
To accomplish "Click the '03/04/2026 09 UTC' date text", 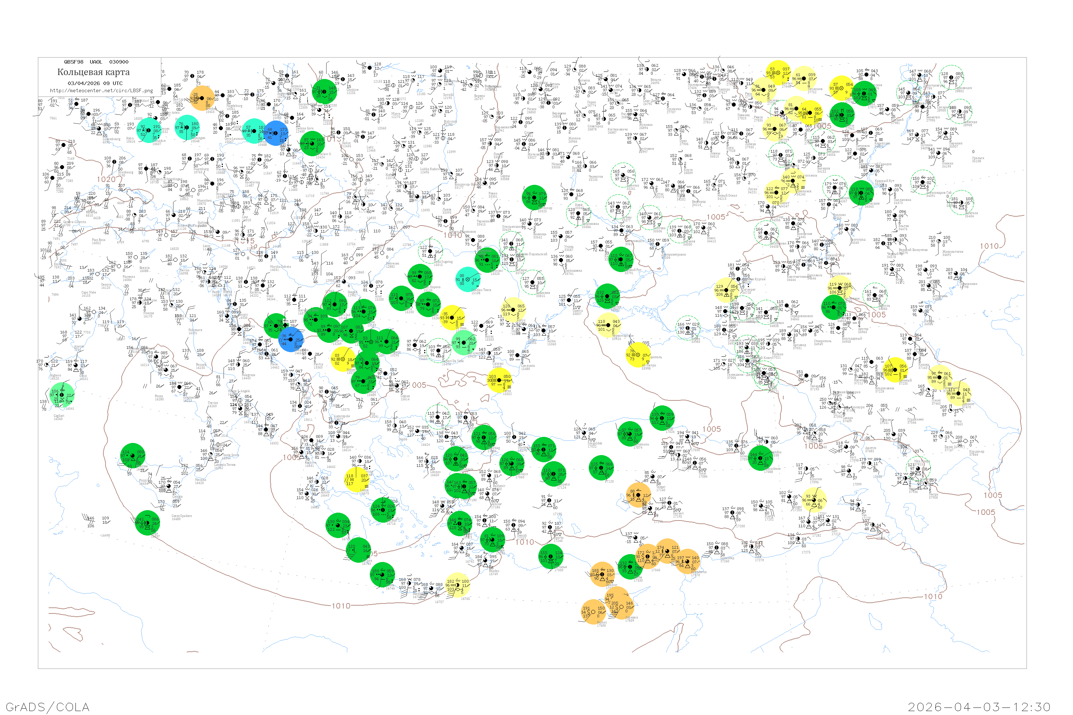I will coord(95,83).
